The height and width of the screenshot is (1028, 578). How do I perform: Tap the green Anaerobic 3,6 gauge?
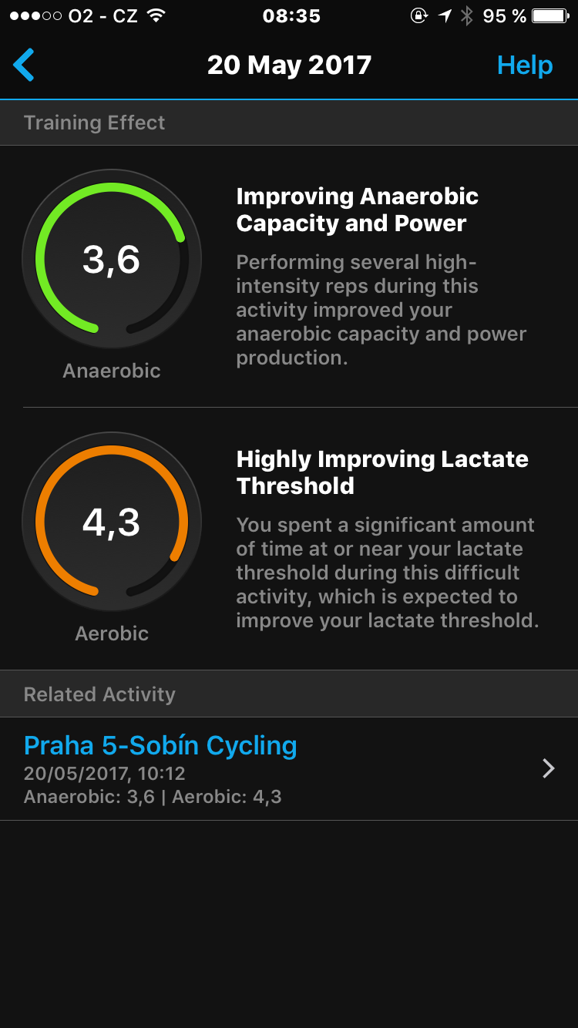pos(112,260)
